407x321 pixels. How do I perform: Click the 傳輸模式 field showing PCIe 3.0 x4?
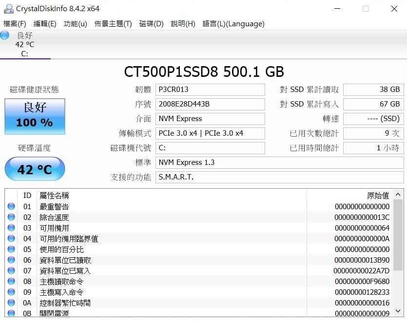210,133
